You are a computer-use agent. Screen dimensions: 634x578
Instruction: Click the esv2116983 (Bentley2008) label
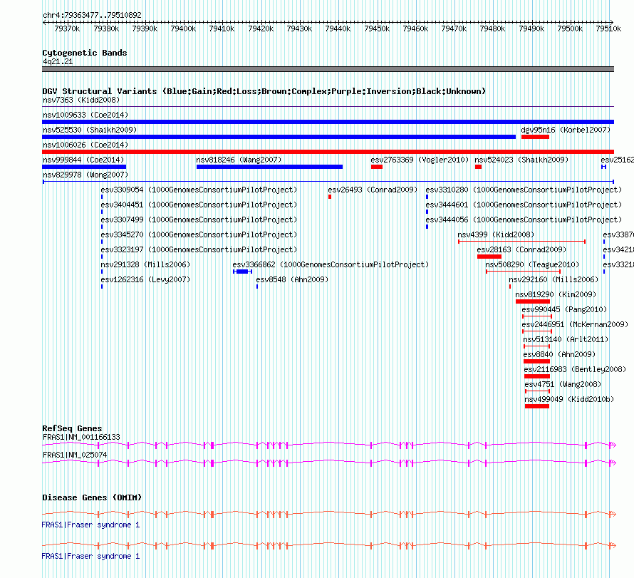pos(575,369)
